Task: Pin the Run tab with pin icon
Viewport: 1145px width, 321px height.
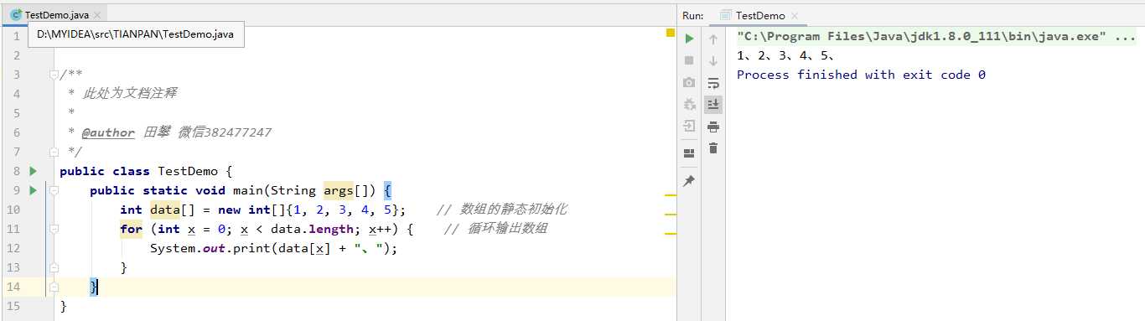Action: click(689, 181)
